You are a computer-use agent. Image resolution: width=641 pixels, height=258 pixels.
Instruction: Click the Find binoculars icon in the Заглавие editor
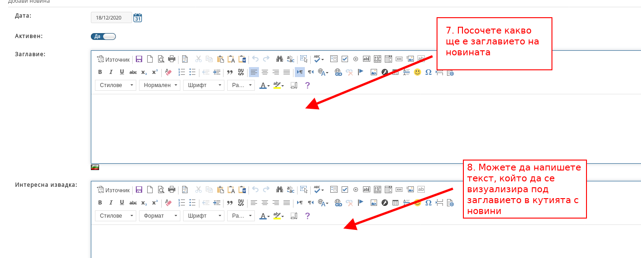tap(279, 59)
